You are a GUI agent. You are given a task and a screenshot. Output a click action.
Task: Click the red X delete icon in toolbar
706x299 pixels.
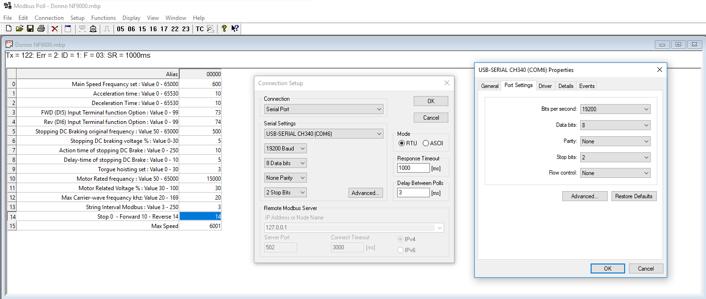point(55,29)
